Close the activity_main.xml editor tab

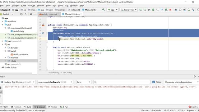click(x=59, y=14)
